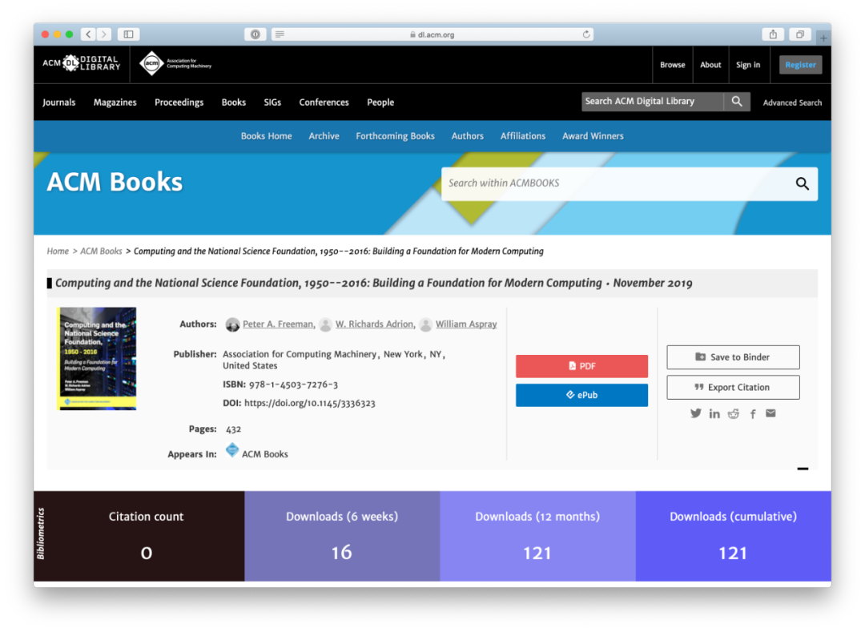Click the book cover thumbnail
This screenshot has height=632, width=865.
[97, 359]
